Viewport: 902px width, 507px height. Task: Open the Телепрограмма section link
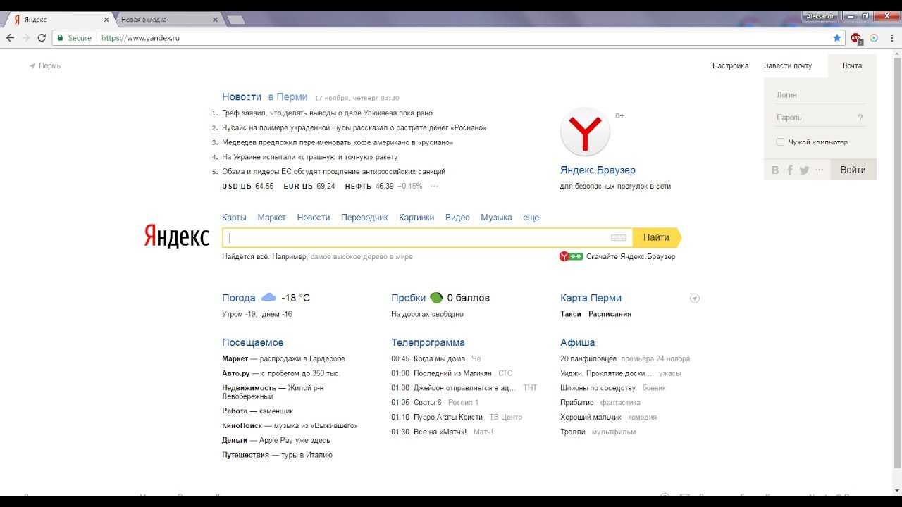coord(428,343)
